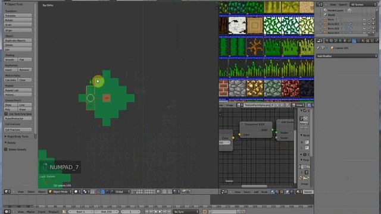
Task: Select highlighted modifiers tab in properties
Action: coord(354,41)
